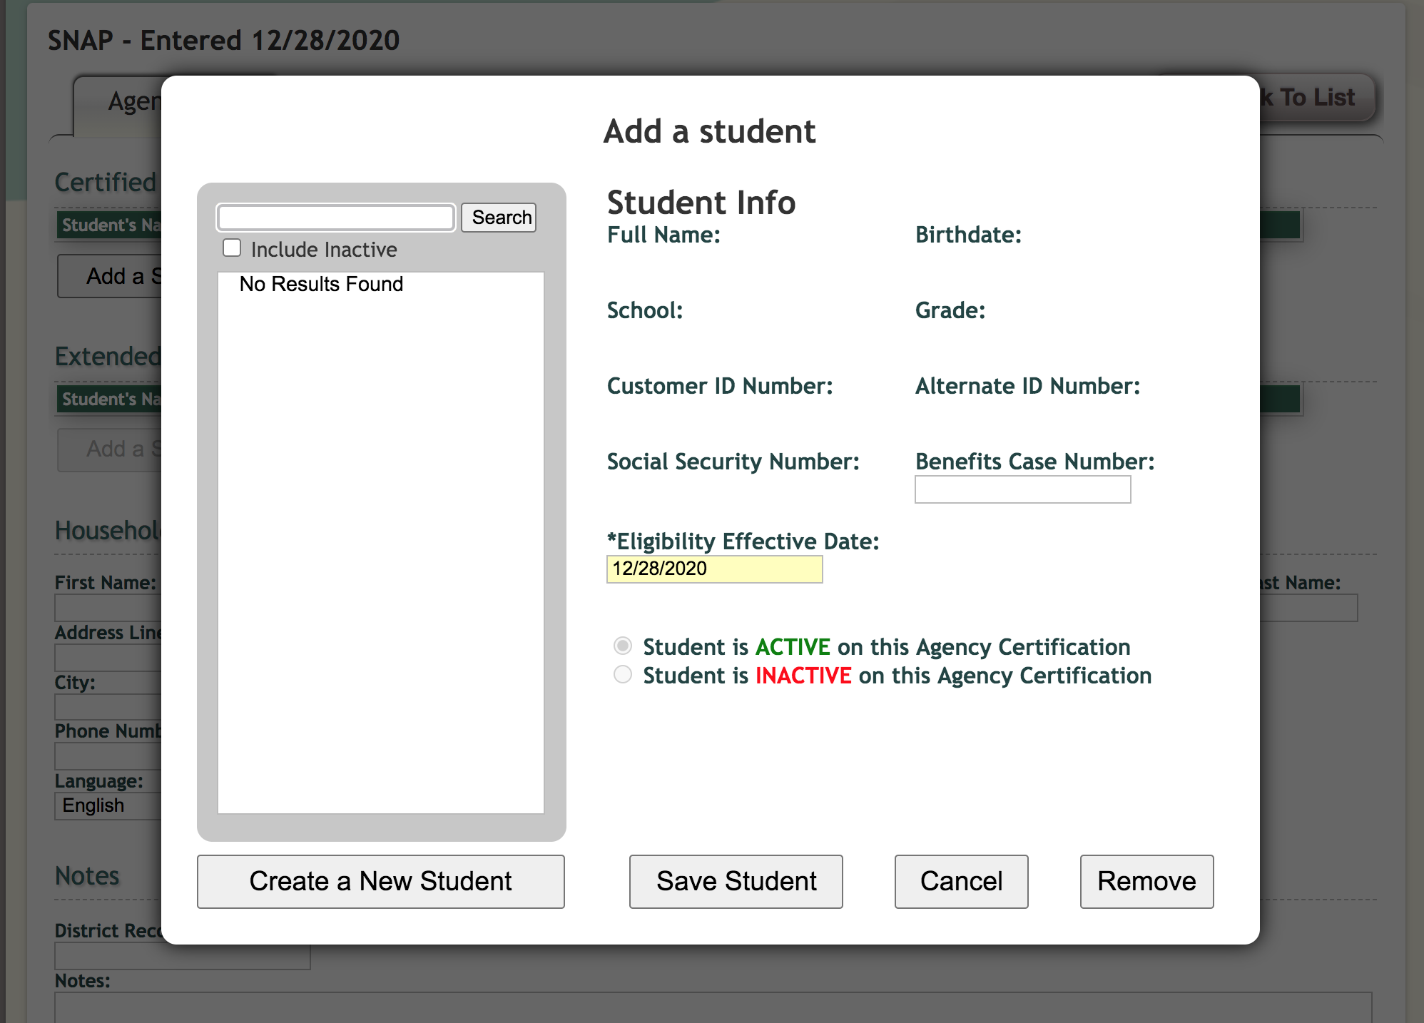Click the Search button
The width and height of the screenshot is (1424, 1023).
(499, 218)
